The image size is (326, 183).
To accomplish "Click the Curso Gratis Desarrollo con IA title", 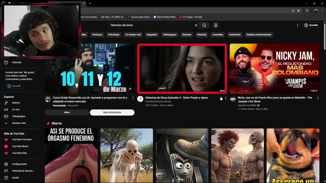I will (90, 99).
